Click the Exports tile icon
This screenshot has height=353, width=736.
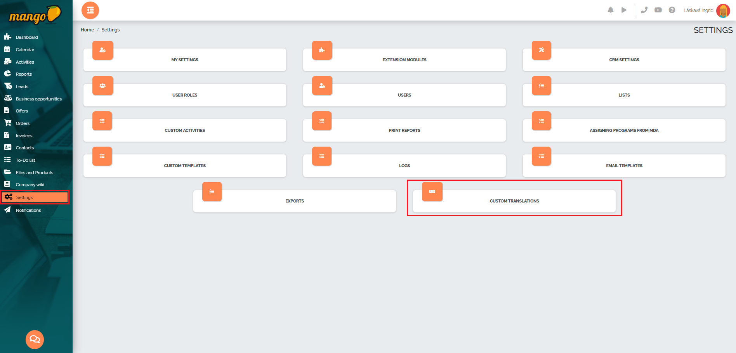click(212, 191)
